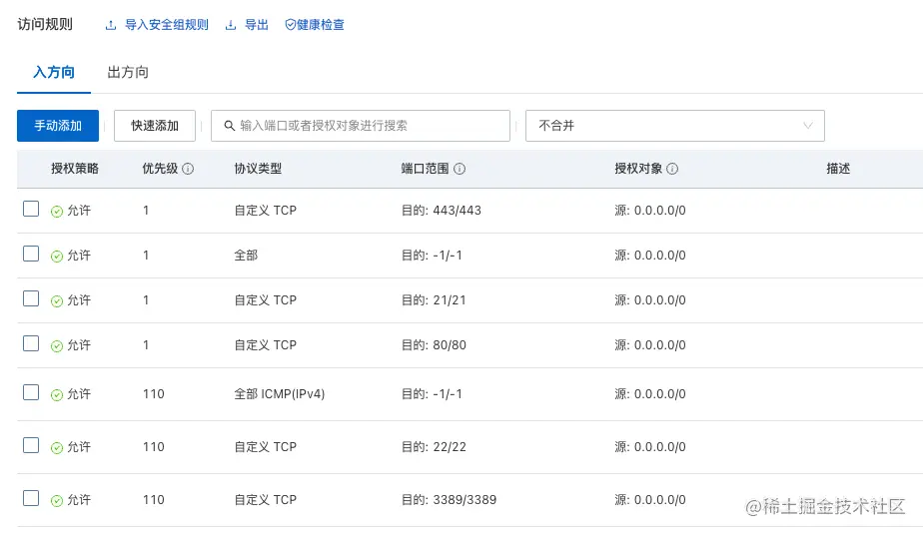Screen dimensions: 923x534
Task: Select the checkbox for the 80/80 rule
Action: (x=31, y=344)
